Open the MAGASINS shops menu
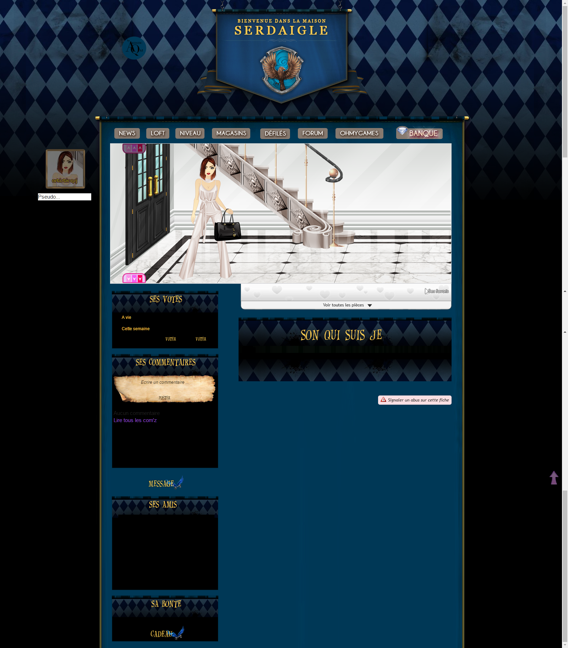The height and width of the screenshot is (648, 568). pyautogui.click(x=231, y=133)
